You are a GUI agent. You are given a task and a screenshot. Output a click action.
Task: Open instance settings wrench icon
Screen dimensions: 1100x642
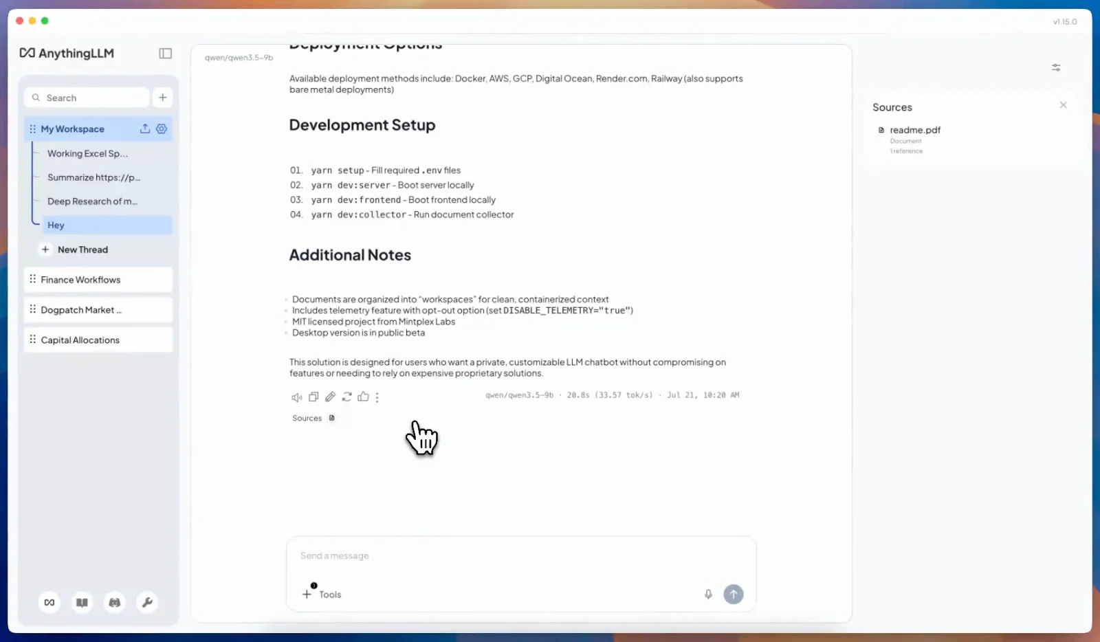pos(146,603)
